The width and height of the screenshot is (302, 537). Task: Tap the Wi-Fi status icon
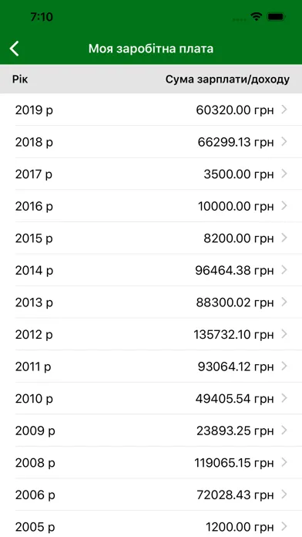click(x=256, y=16)
